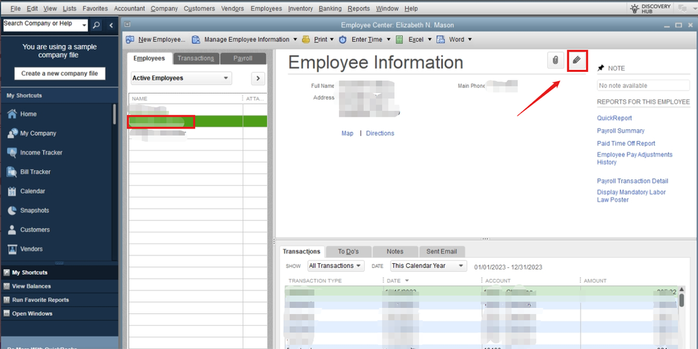Open Paid Time Off Report link
The image size is (698, 349).
[626, 144]
